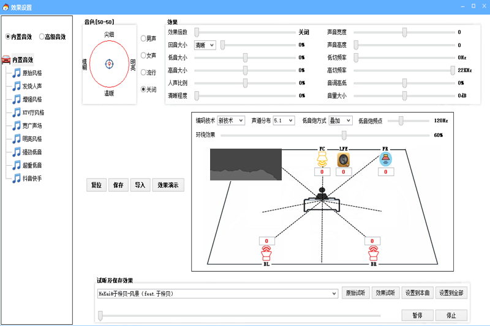Click the 效果试听 button

(x=385, y=293)
